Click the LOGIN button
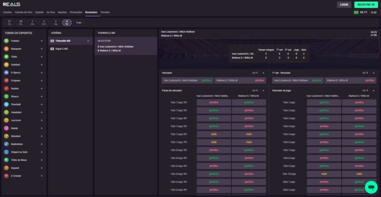The image size is (381, 197). (344, 4)
